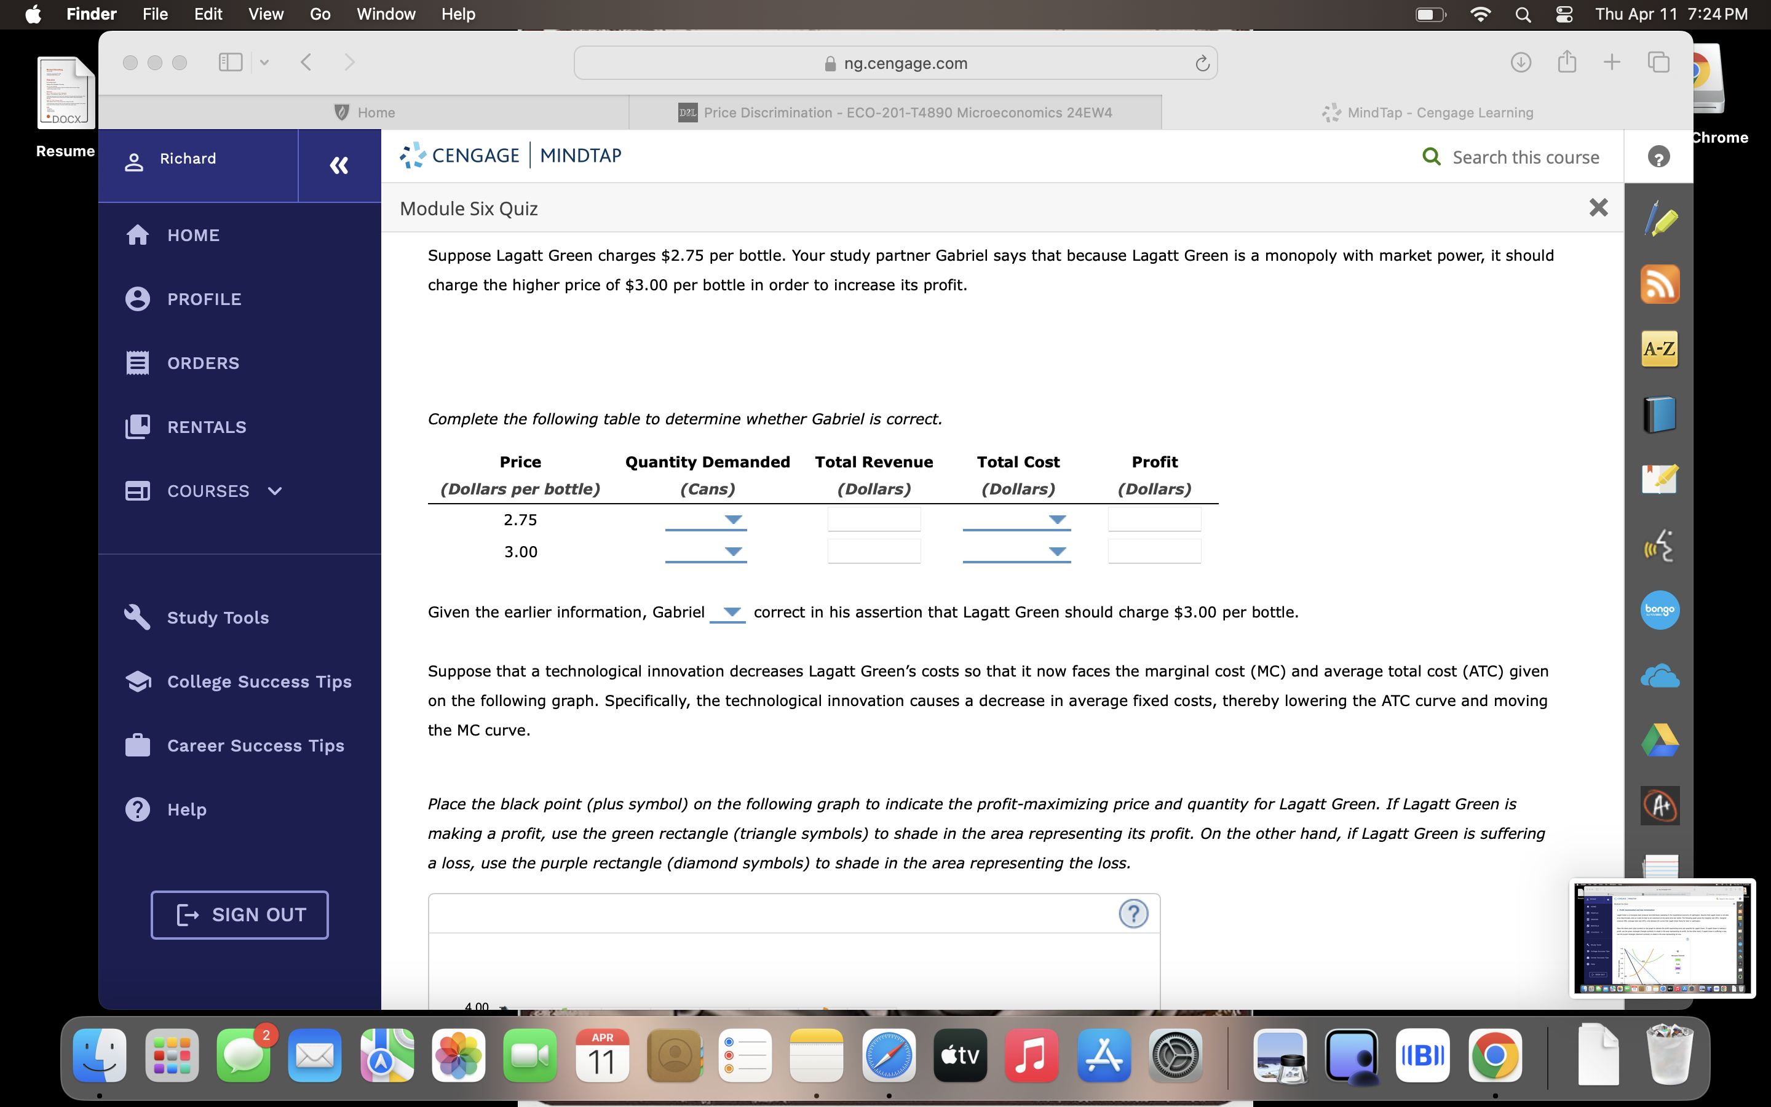Open the OneDrive app icon
This screenshot has width=1771, height=1107.
click(x=1660, y=675)
